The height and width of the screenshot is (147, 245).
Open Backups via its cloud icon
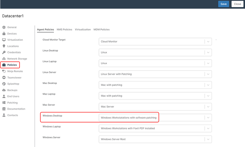tap(4, 90)
